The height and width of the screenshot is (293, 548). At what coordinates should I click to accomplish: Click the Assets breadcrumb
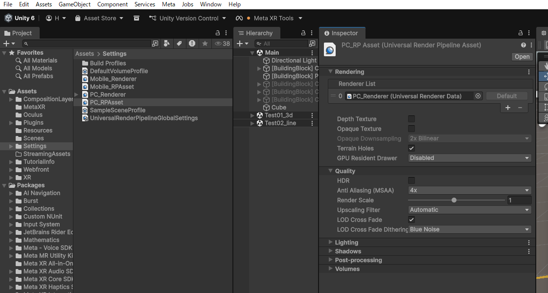point(85,54)
